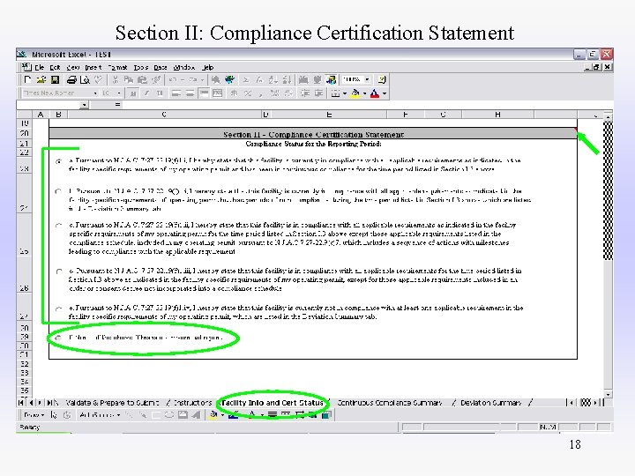Align text left icon
Screen dimensions: 635x476
tap(176, 93)
